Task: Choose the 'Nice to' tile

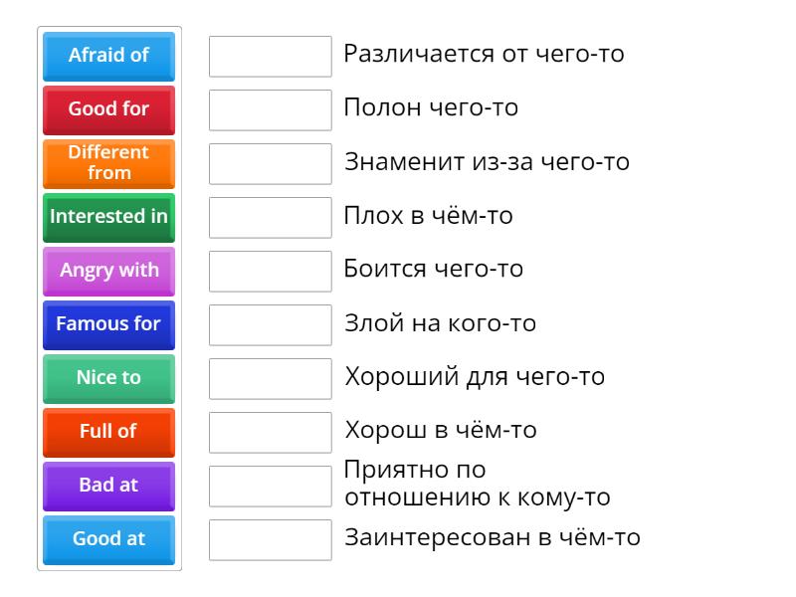Action: 107,378
